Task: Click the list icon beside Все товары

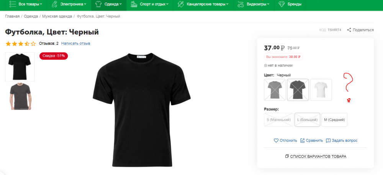Action: pyautogui.click(x=13, y=4)
